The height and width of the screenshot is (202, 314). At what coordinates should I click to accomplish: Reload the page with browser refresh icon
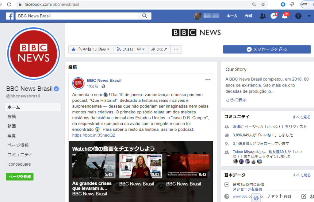click(9, 4)
